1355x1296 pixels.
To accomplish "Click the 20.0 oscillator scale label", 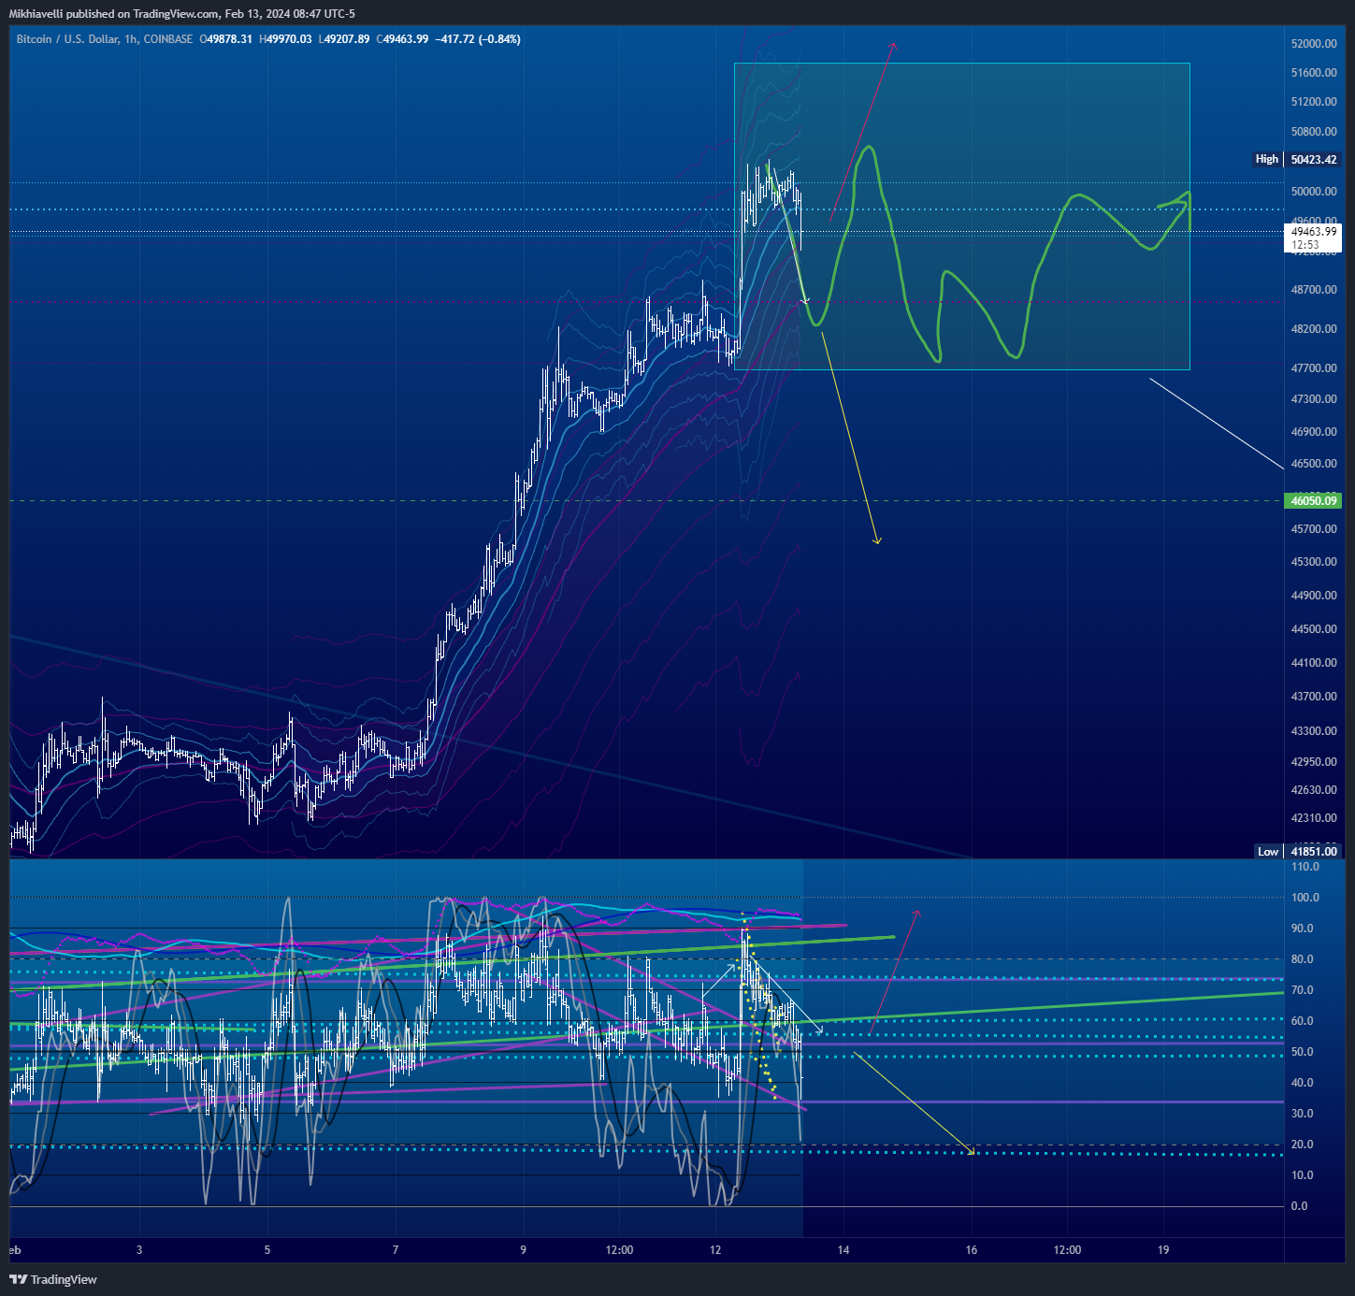I will point(1303,1145).
